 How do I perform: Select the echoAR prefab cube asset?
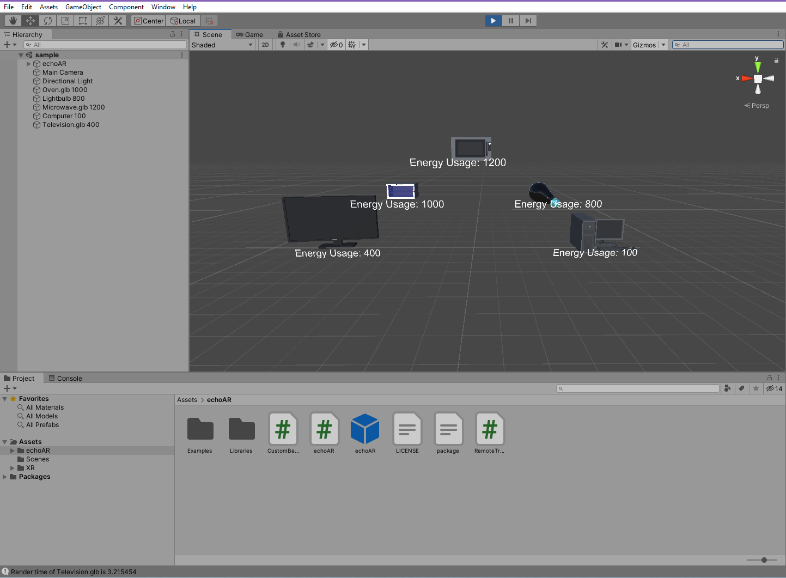(365, 434)
